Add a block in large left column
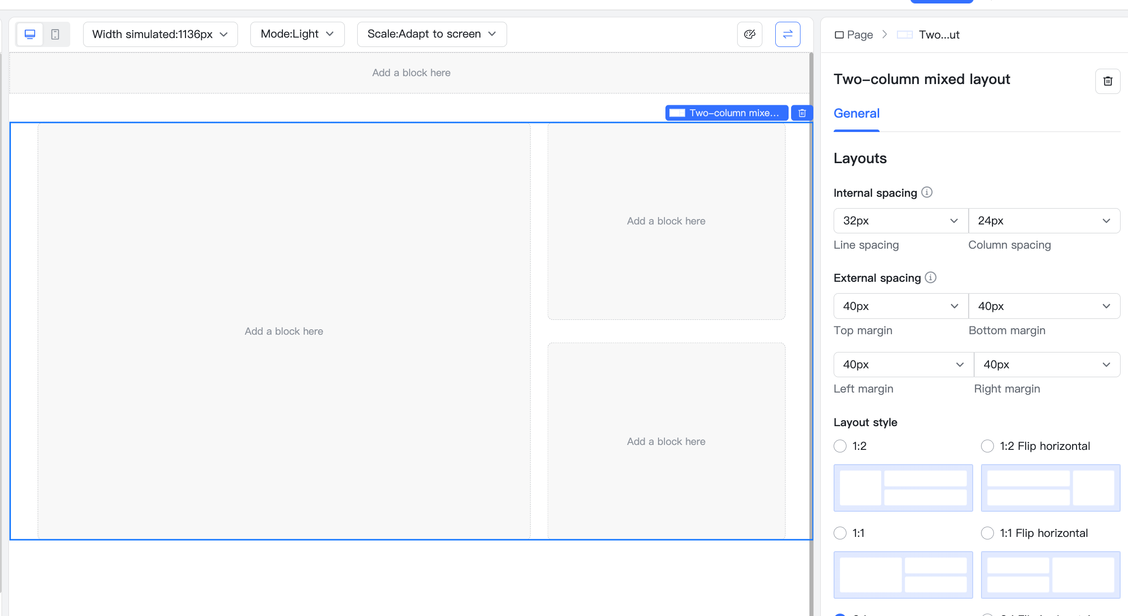 coord(284,331)
